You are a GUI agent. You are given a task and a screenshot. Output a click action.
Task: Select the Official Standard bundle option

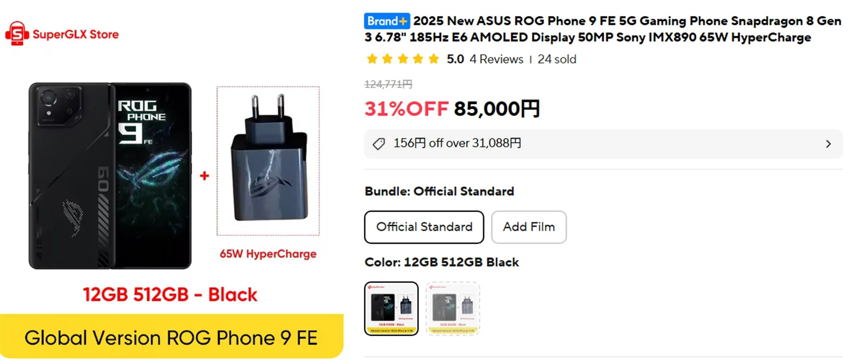(424, 227)
